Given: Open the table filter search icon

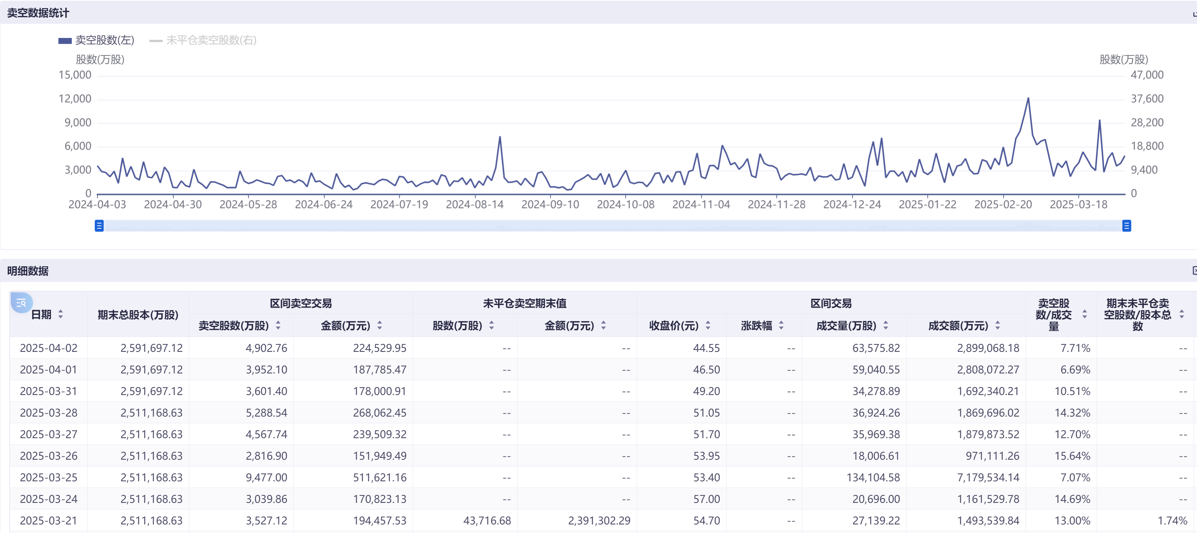Looking at the screenshot, I should click(21, 303).
